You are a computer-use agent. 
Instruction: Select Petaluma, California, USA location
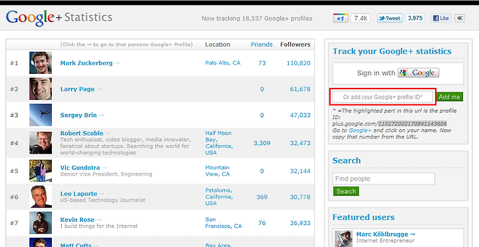[x=219, y=197]
